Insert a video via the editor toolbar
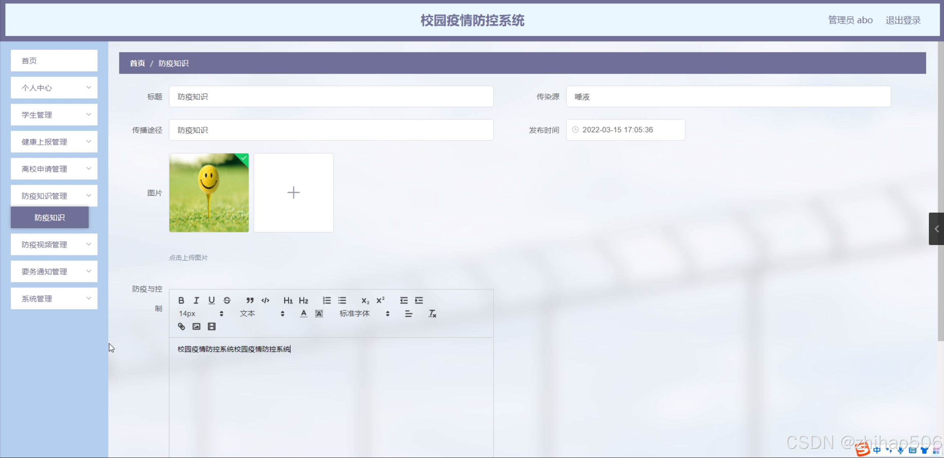Image resolution: width=944 pixels, height=458 pixels. click(x=211, y=326)
